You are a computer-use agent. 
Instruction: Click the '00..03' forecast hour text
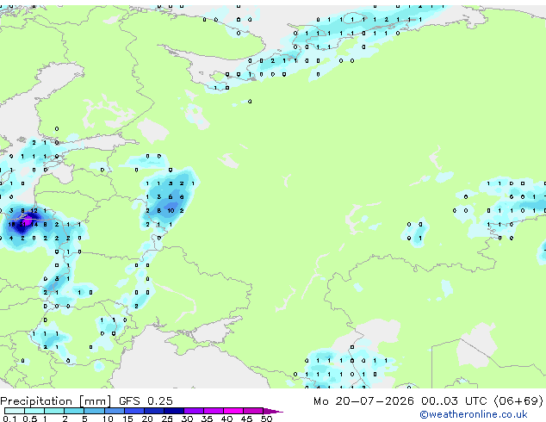point(439,401)
